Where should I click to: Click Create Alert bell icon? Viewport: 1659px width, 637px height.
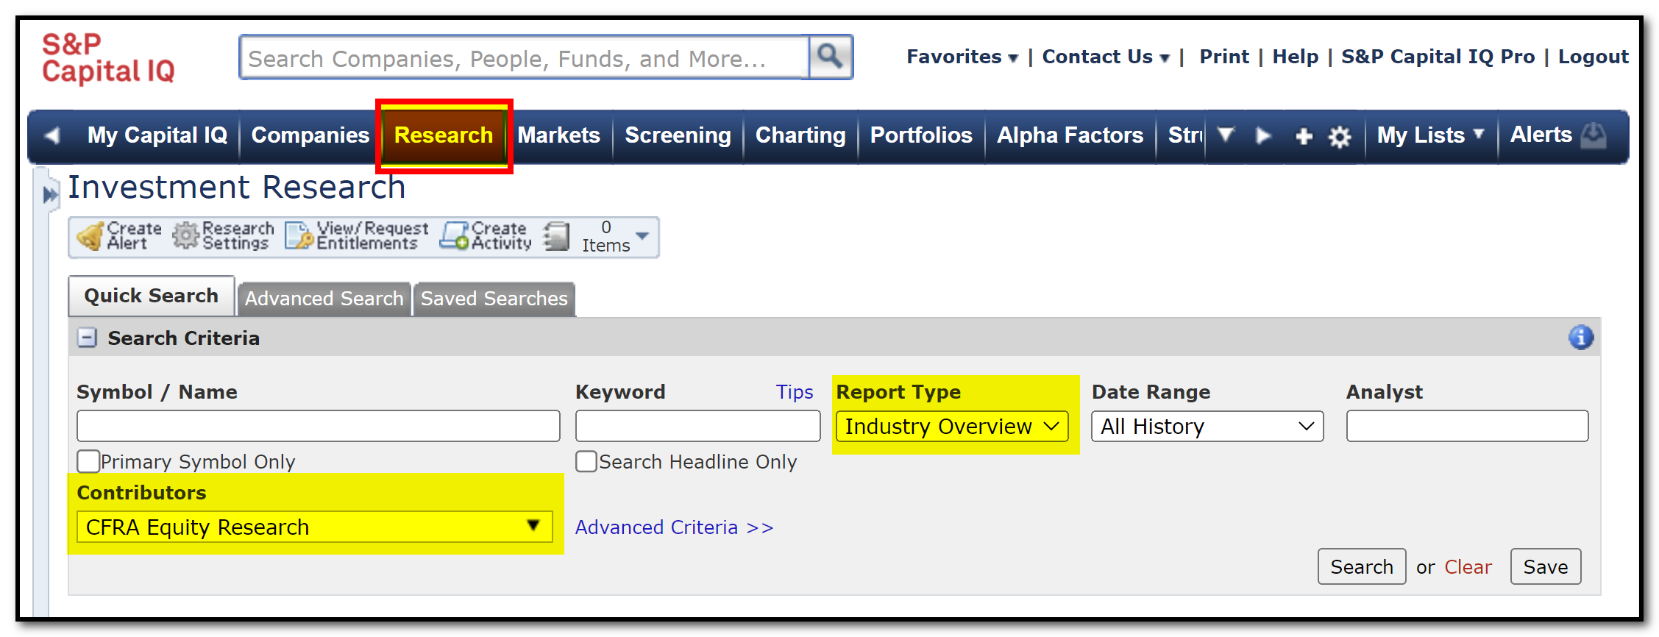[x=90, y=236]
